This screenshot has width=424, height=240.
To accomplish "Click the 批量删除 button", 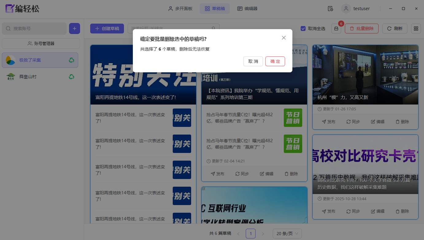I will tap(362, 29).
